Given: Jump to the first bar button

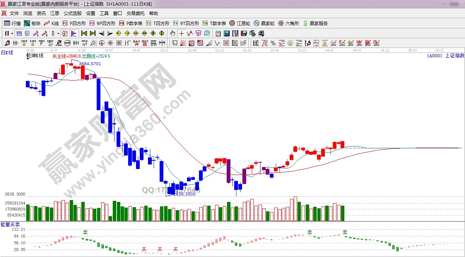Looking at the screenshot, I should [x=84, y=33].
